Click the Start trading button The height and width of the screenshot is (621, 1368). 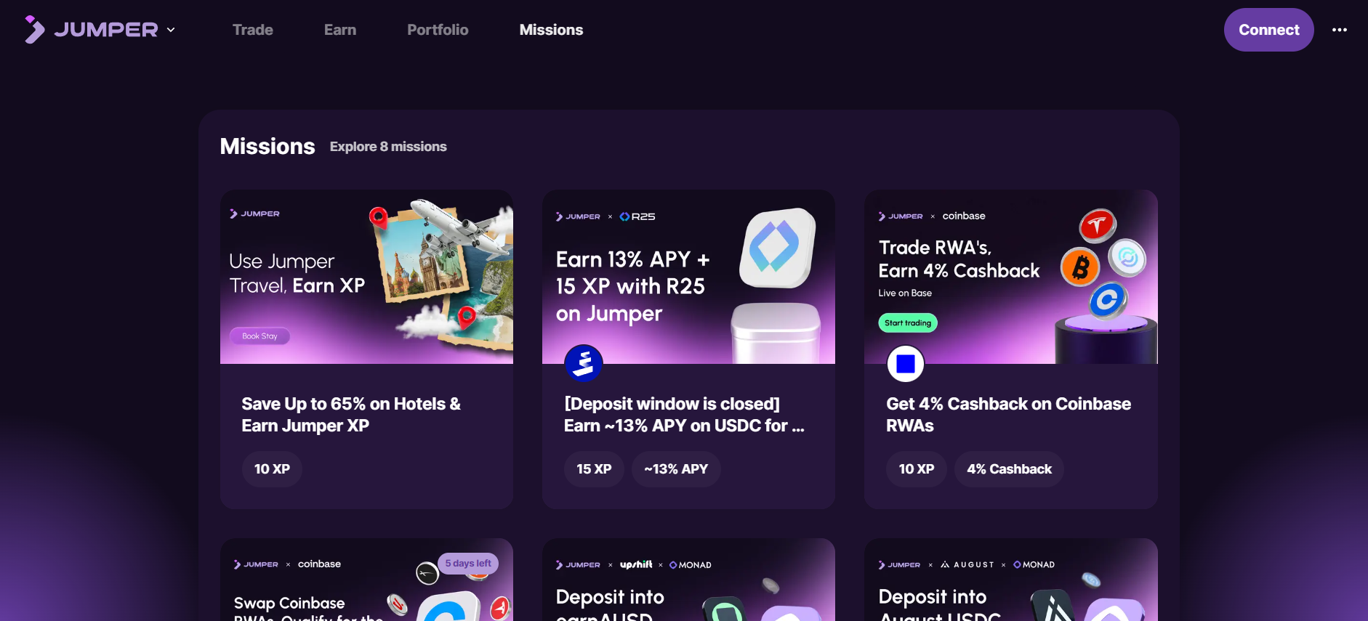pos(908,323)
